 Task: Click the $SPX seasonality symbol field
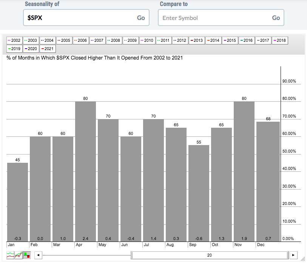click(79, 18)
